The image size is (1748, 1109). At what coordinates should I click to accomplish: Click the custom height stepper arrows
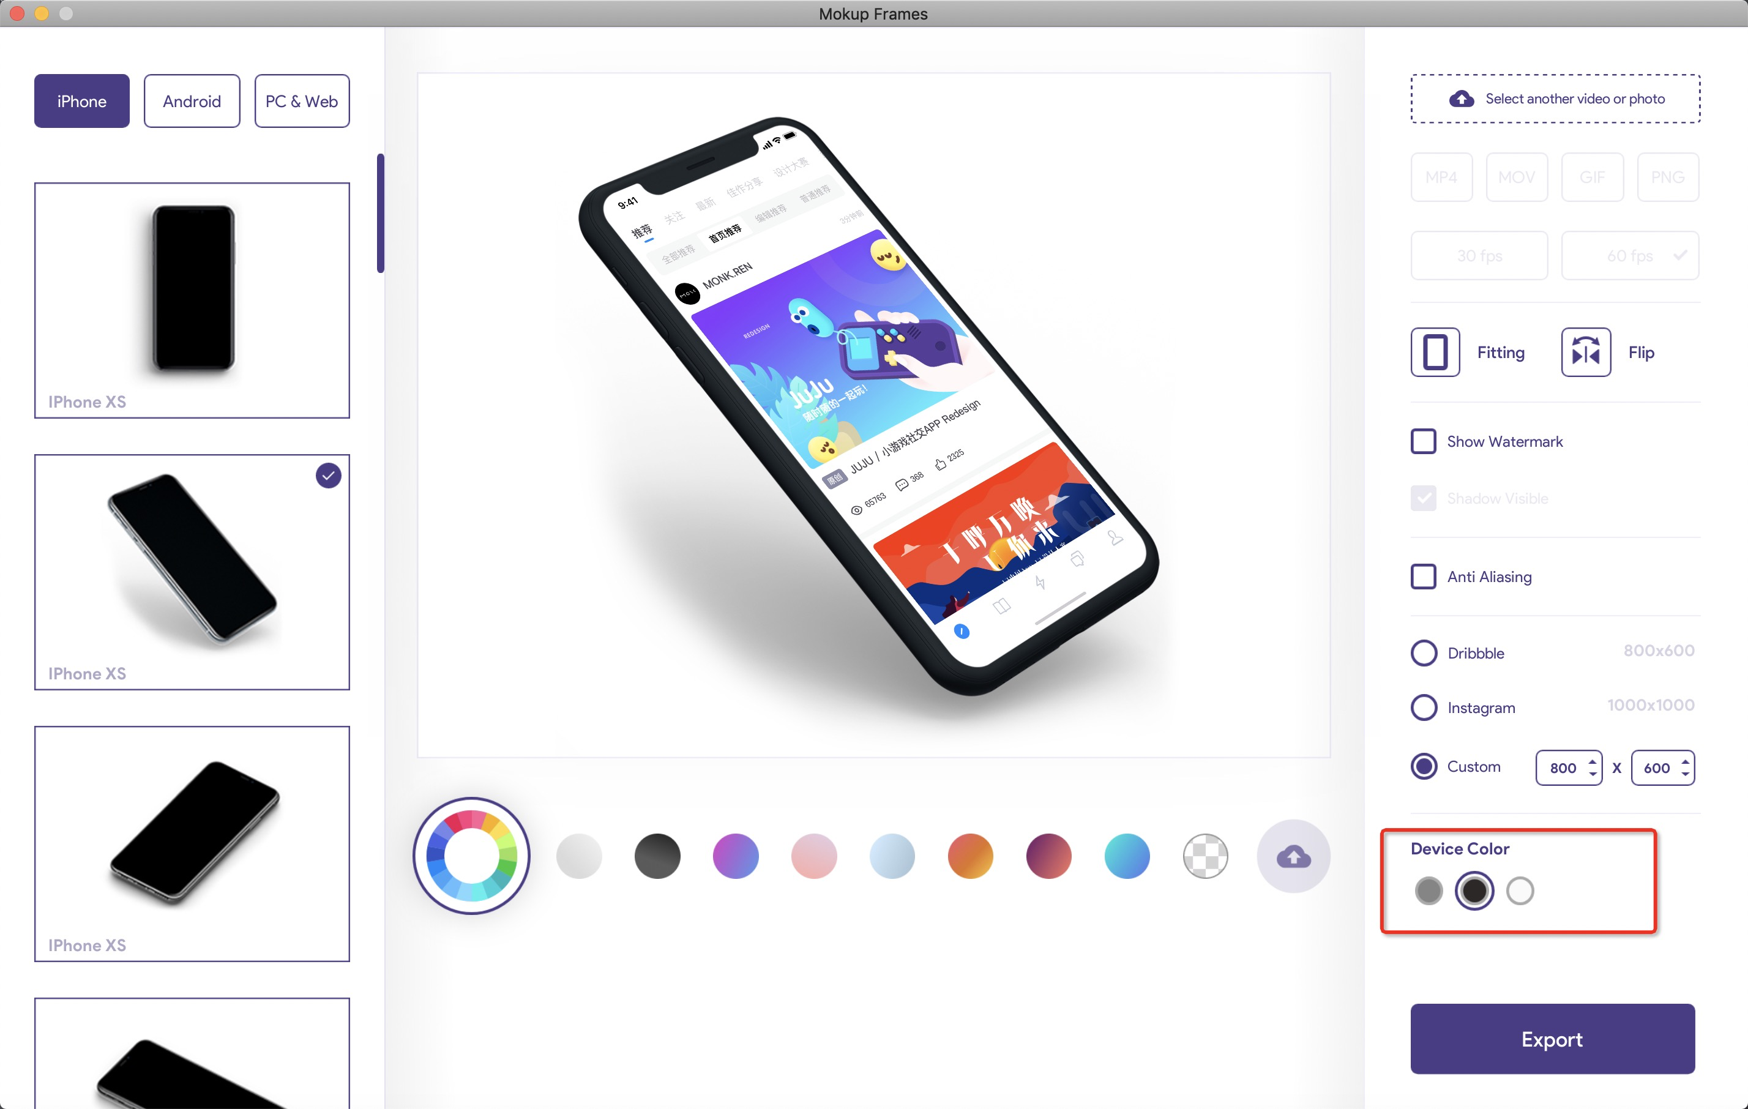[1685, 767]
